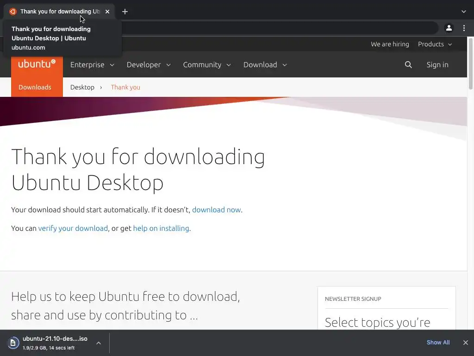The image size is (474, 356).
Task: Click the browser address bar
Action: point(280,28)
